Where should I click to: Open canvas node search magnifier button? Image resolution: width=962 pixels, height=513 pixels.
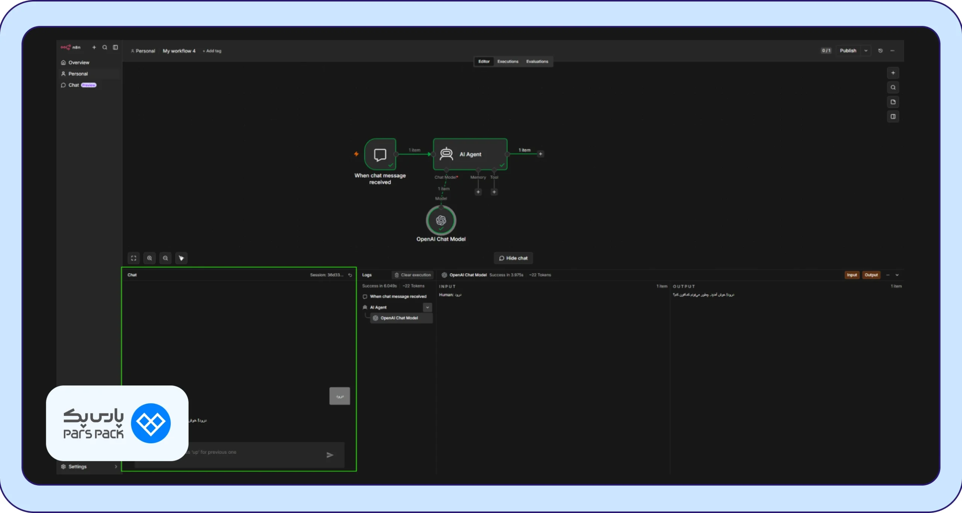(x=893, y=87)
